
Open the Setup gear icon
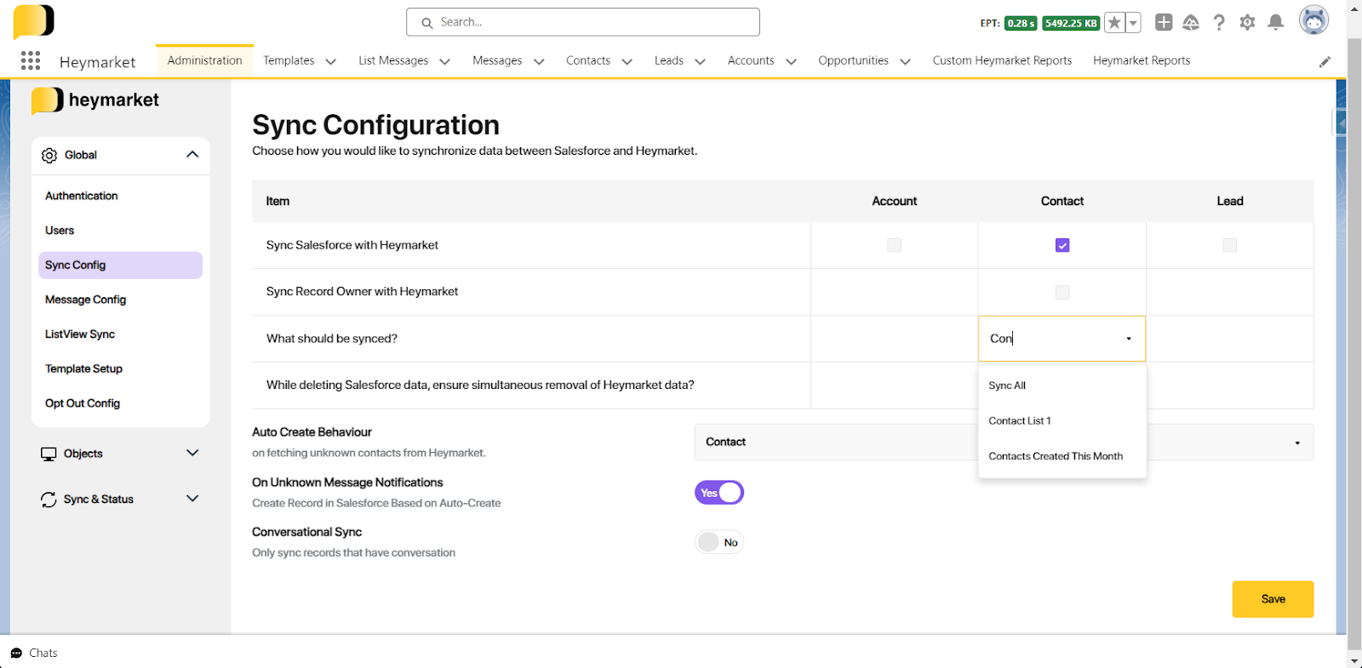coord(1247,22)
